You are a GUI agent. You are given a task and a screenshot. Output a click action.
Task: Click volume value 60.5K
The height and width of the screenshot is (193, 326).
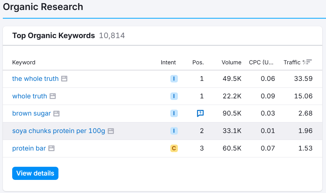232,148
